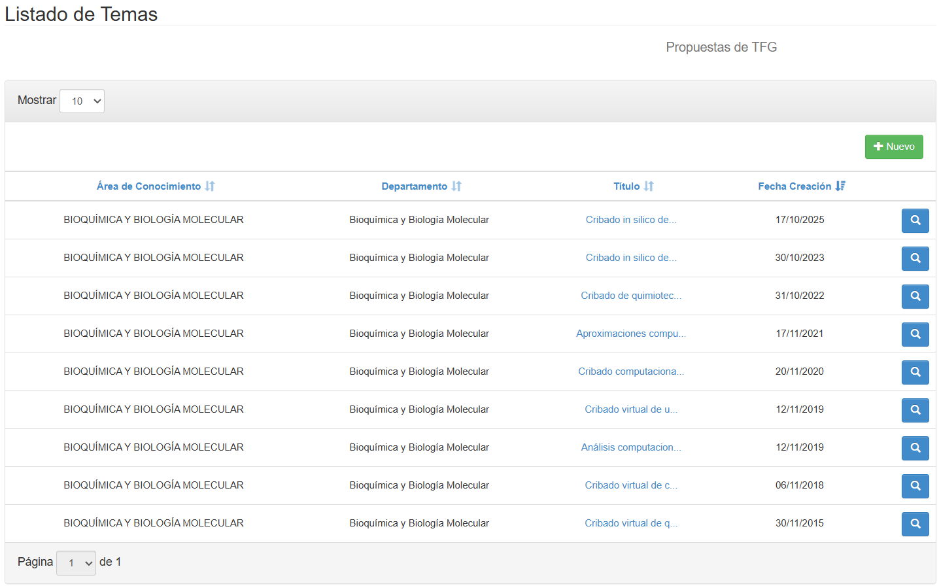Click the 'Cribado virtual de u...' link
This screenshot has width=939, height=586.
click(x=630, y=409)
